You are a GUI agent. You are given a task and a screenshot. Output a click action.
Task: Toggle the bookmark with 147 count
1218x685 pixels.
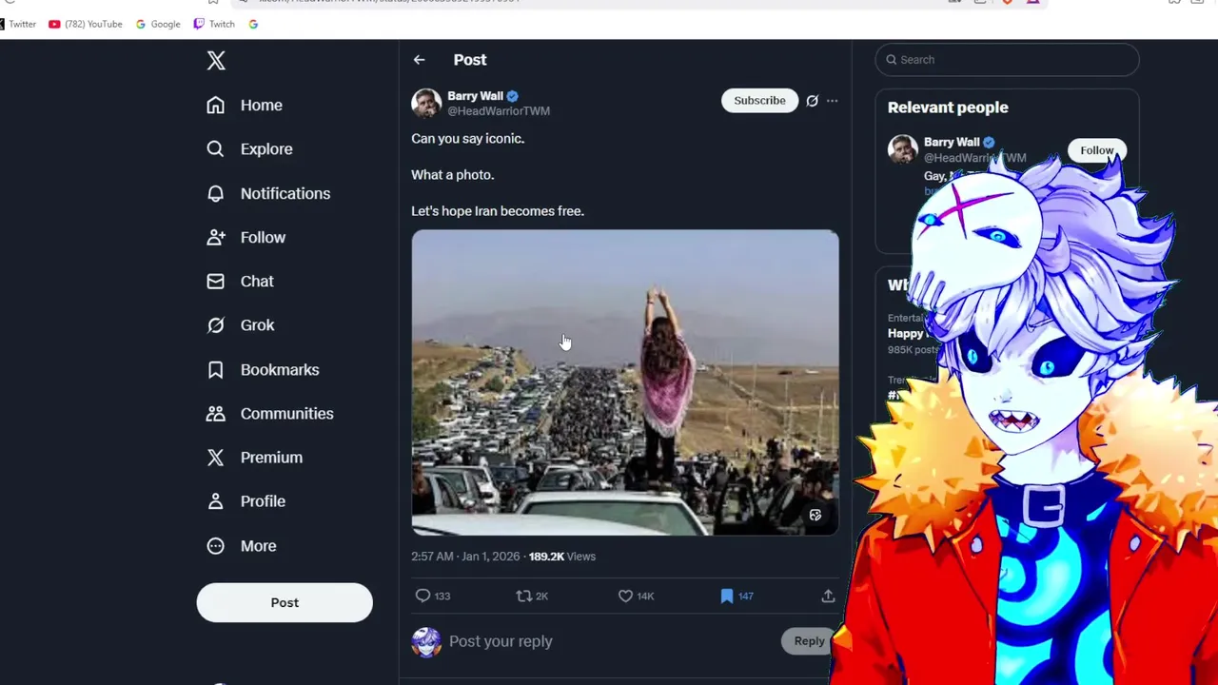[x=737, y=596]
